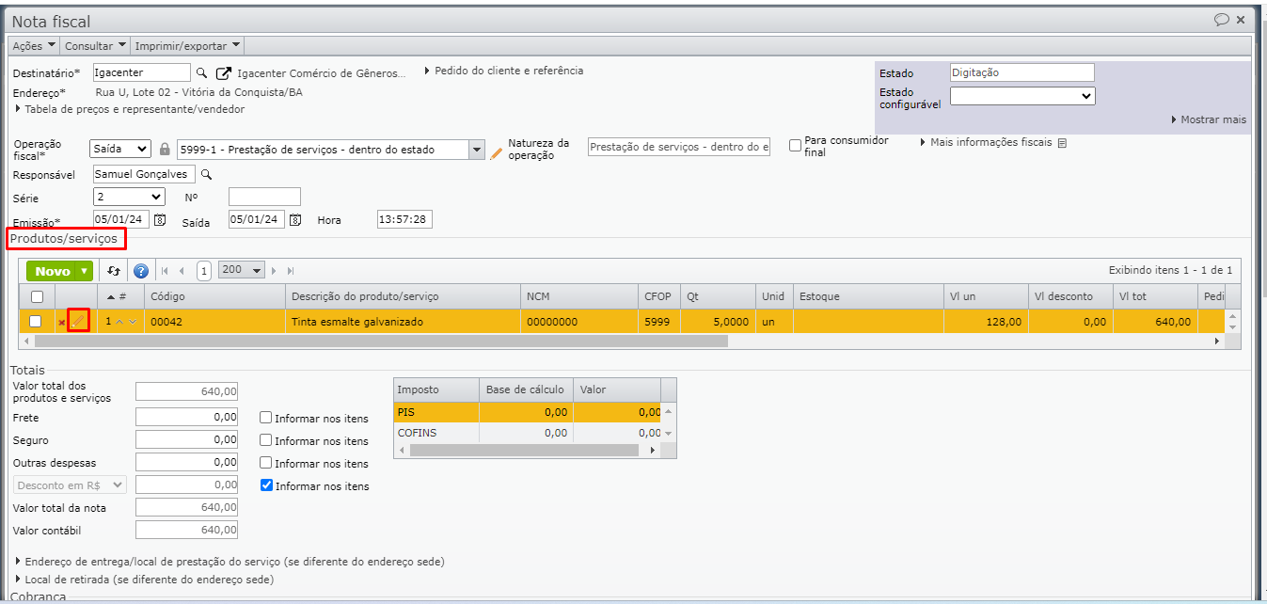Enable the Para consumidor final checkbox
Screen dimensions: 1267x604
(x=795, y=146)
